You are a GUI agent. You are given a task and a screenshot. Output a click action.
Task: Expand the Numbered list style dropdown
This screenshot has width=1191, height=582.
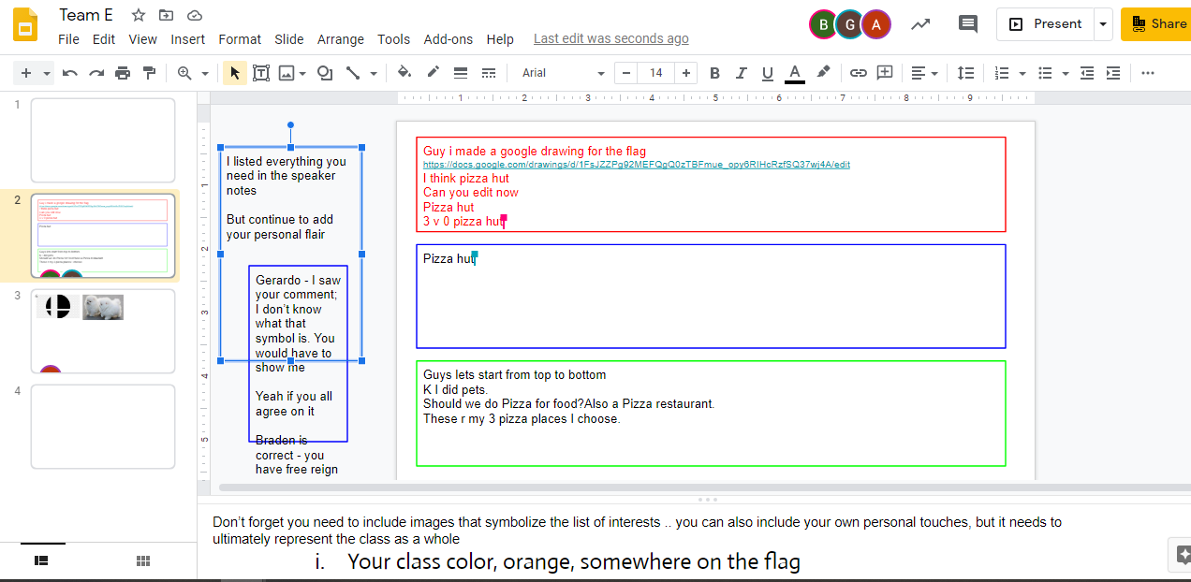click(1022, 73)
